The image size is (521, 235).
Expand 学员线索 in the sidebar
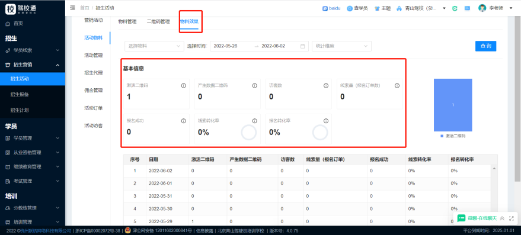point(33,50)
